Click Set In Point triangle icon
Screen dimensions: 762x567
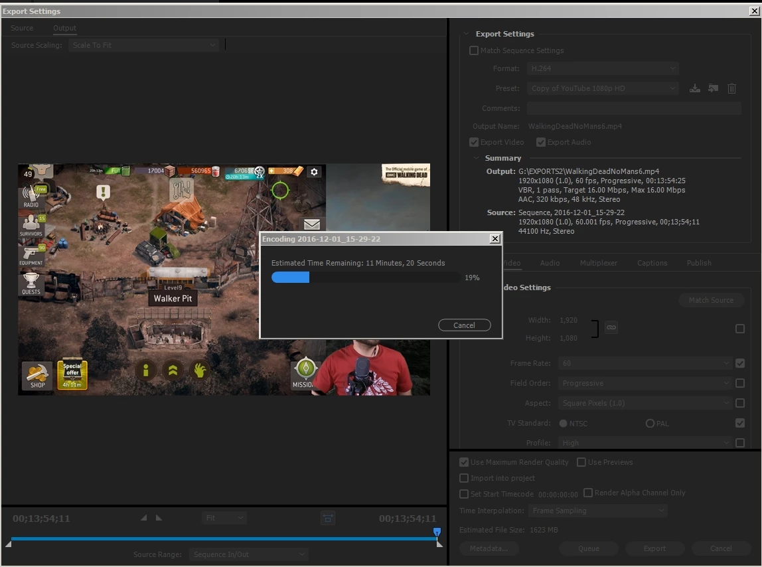(x=144, y=518)
